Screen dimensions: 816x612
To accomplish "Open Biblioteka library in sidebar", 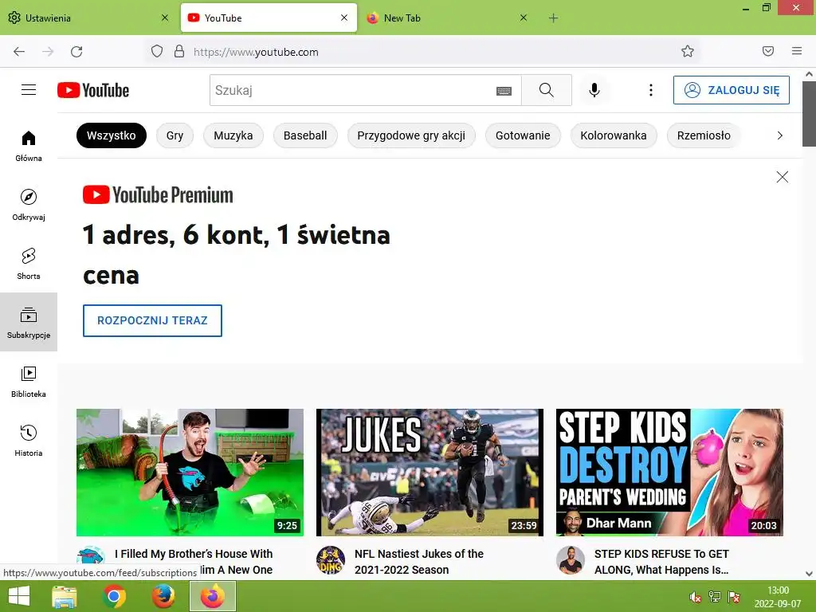I will coord(29,382).
